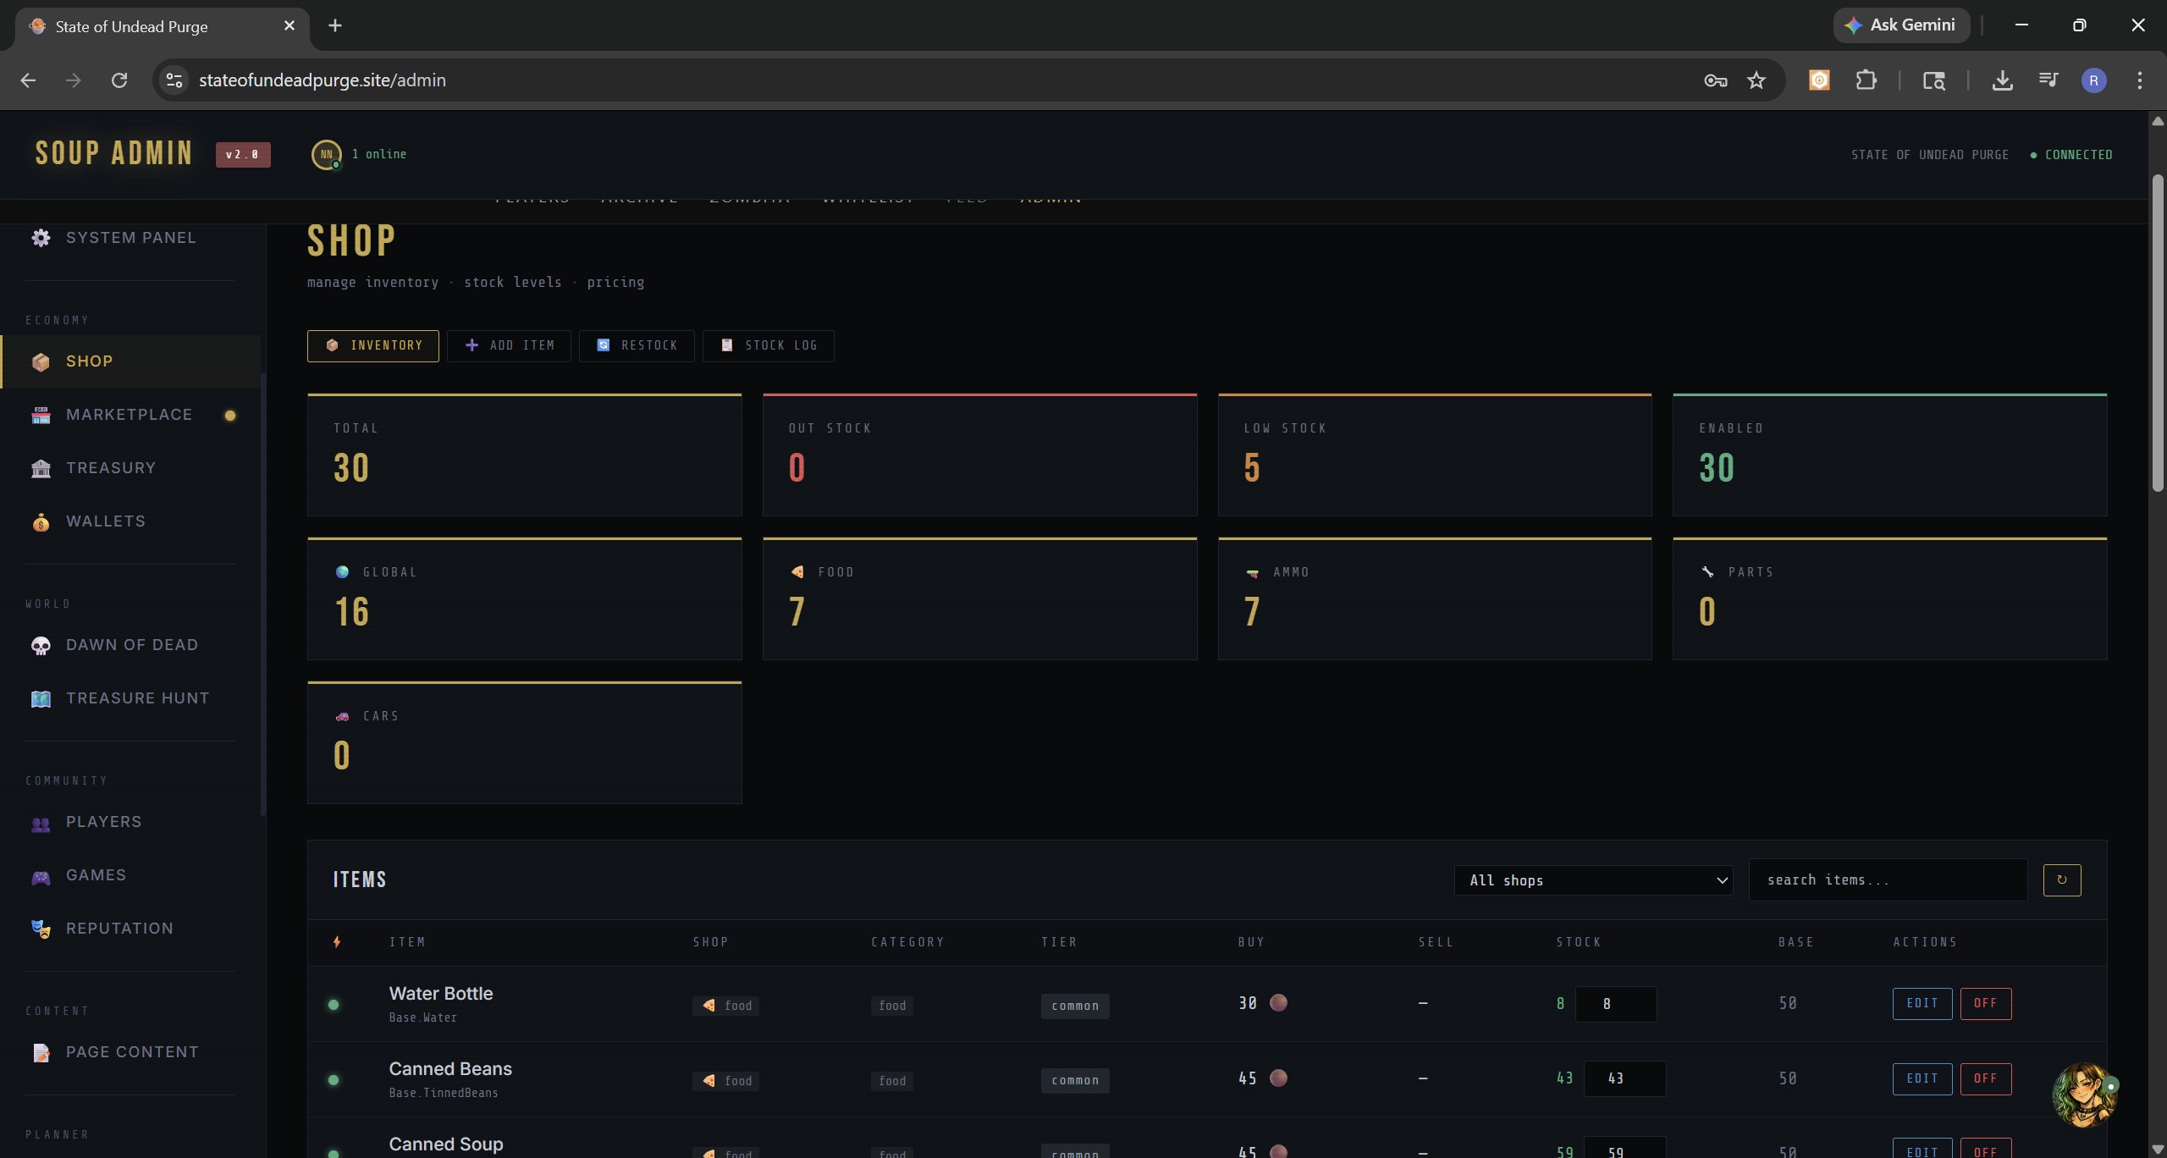Image resolution: width=2167 pixels, height=1158 pixels.
Task: Click Canned Beans stock input field
Action: point(1624,1079)
